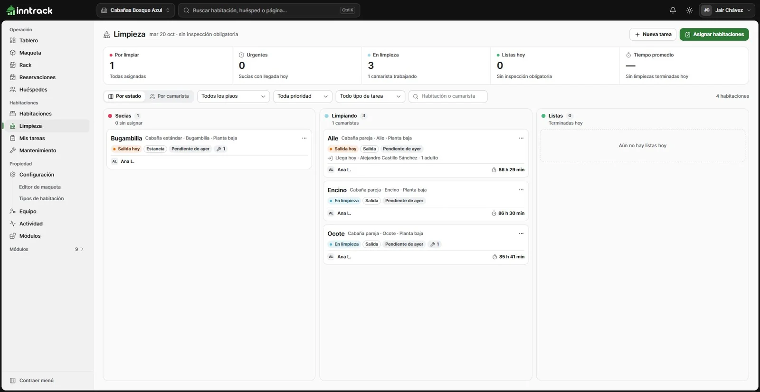This screenshot has width=760, height=392.
Task: Click the Maqueta cube icon
Action: 13,53
